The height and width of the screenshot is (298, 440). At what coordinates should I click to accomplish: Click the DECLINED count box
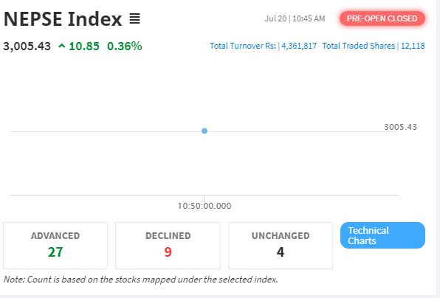168,246
